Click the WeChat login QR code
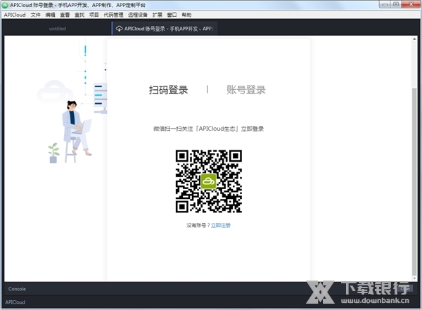Image resolution: width=422 pixels, height=310 pixels. (x=209, y=181)
